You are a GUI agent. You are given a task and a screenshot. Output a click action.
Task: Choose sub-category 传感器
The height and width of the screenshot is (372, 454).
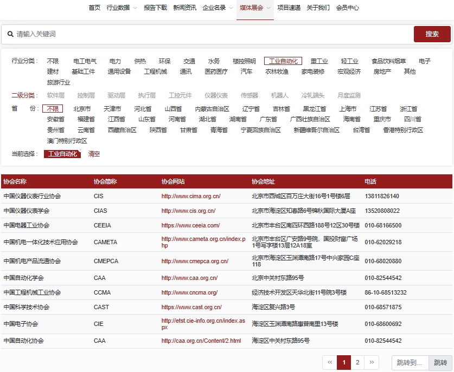point(249,95)
